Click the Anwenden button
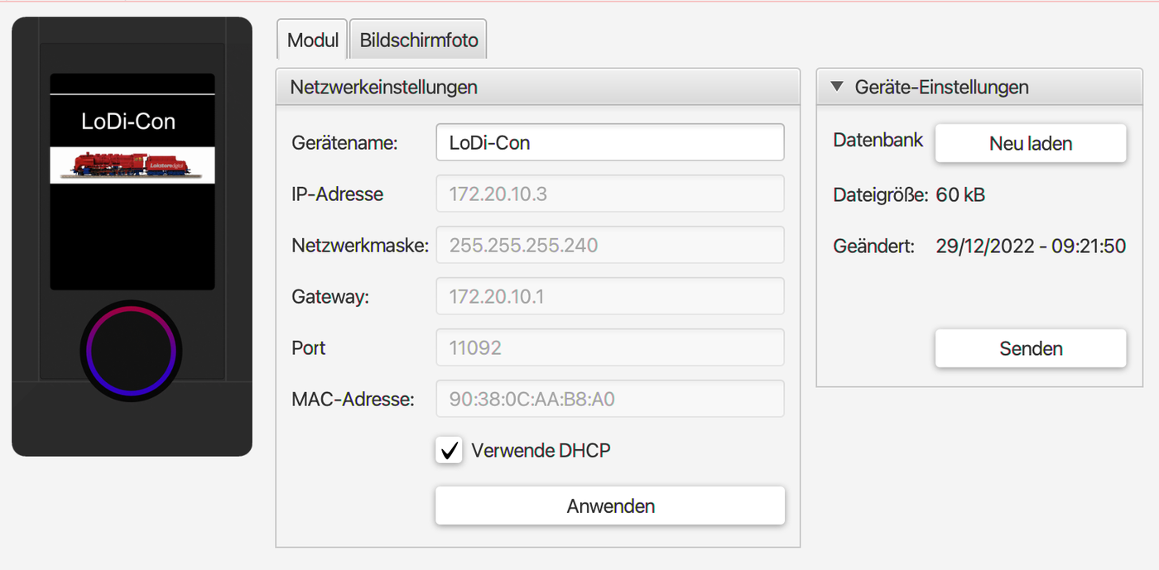Image resolution: width=1159 pixels, height=570 pixels. (x=610, y=505)
